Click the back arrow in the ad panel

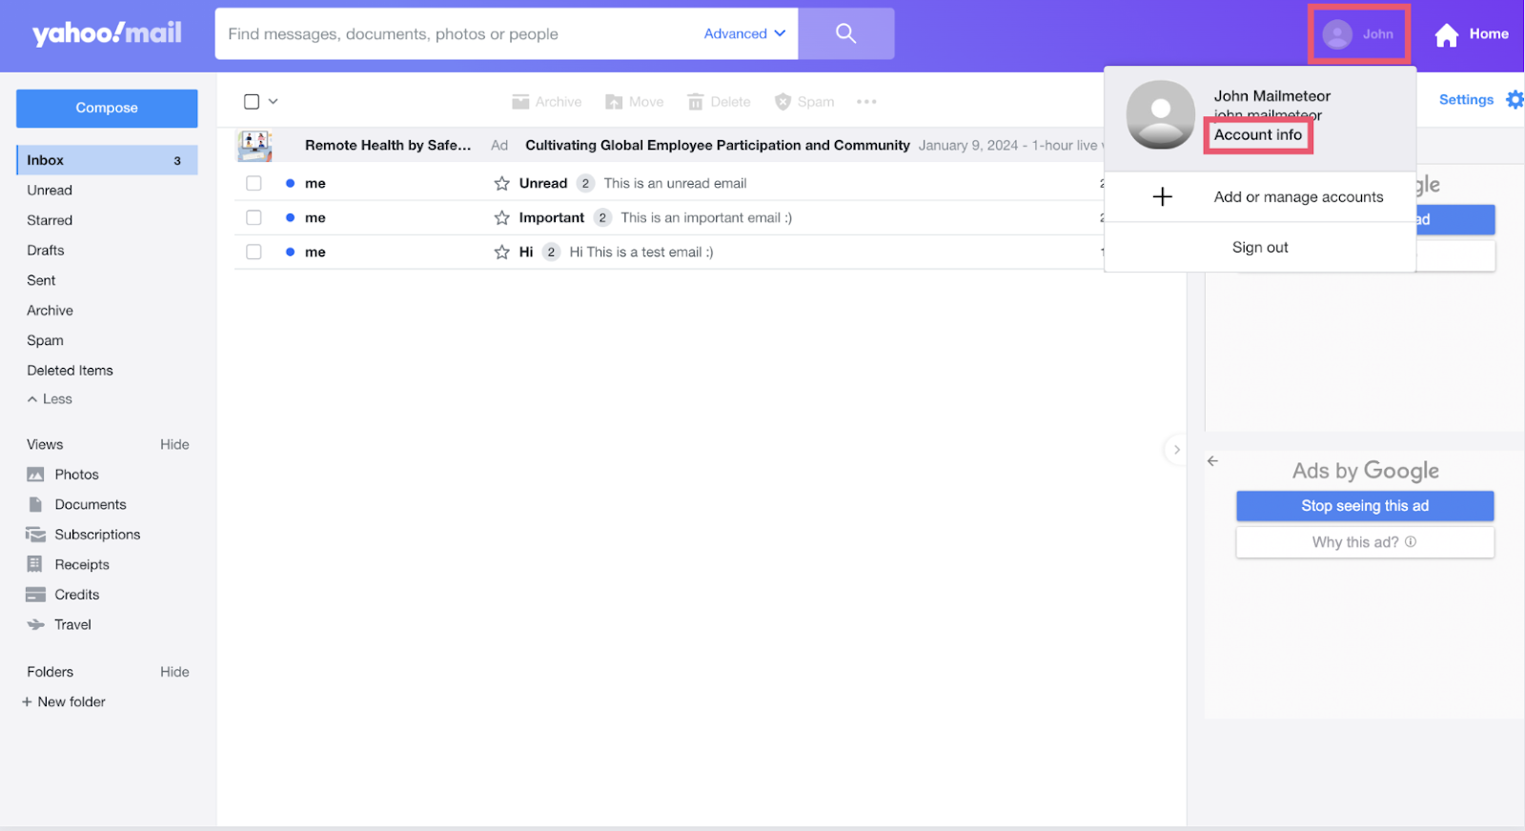[x=1212, y=461]
